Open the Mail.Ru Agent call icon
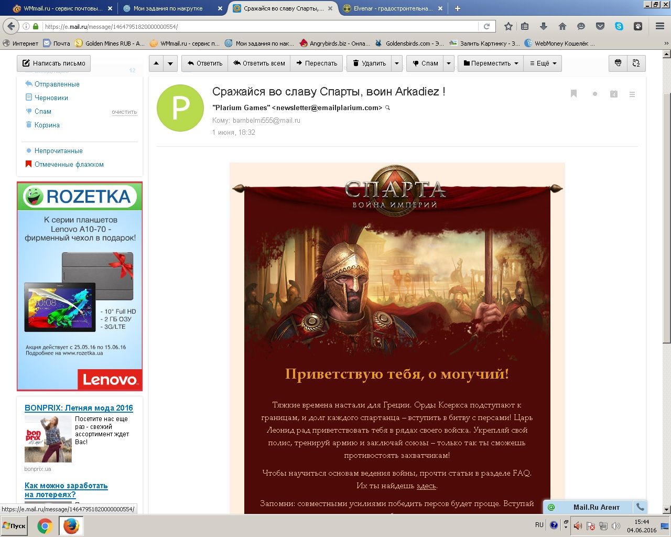The image size is (671, 537). pos(640,507)
